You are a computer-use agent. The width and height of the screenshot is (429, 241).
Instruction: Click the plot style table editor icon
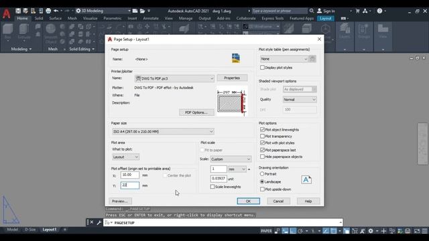312,59
